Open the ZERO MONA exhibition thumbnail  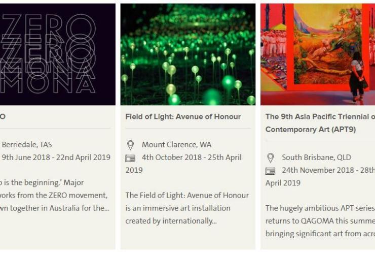(x=58, y=54)
